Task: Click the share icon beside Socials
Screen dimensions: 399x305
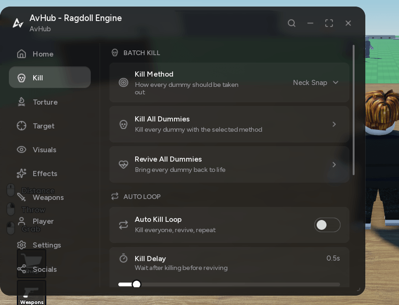Action: [22, 269]
